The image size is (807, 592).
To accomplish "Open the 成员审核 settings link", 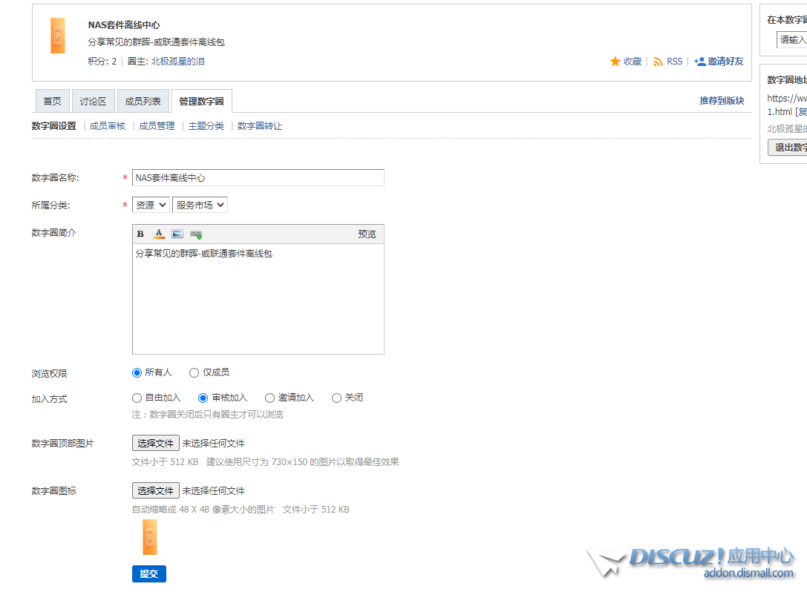I will tap(108, 126).
